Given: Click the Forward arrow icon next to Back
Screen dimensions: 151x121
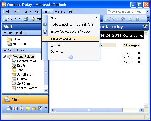Looking at the screenshot, I should point(123,19).
